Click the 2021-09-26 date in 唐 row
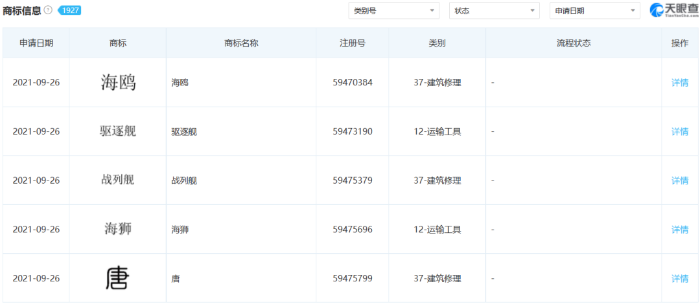This screenshot has height=306, width=700. pos(36,278)
